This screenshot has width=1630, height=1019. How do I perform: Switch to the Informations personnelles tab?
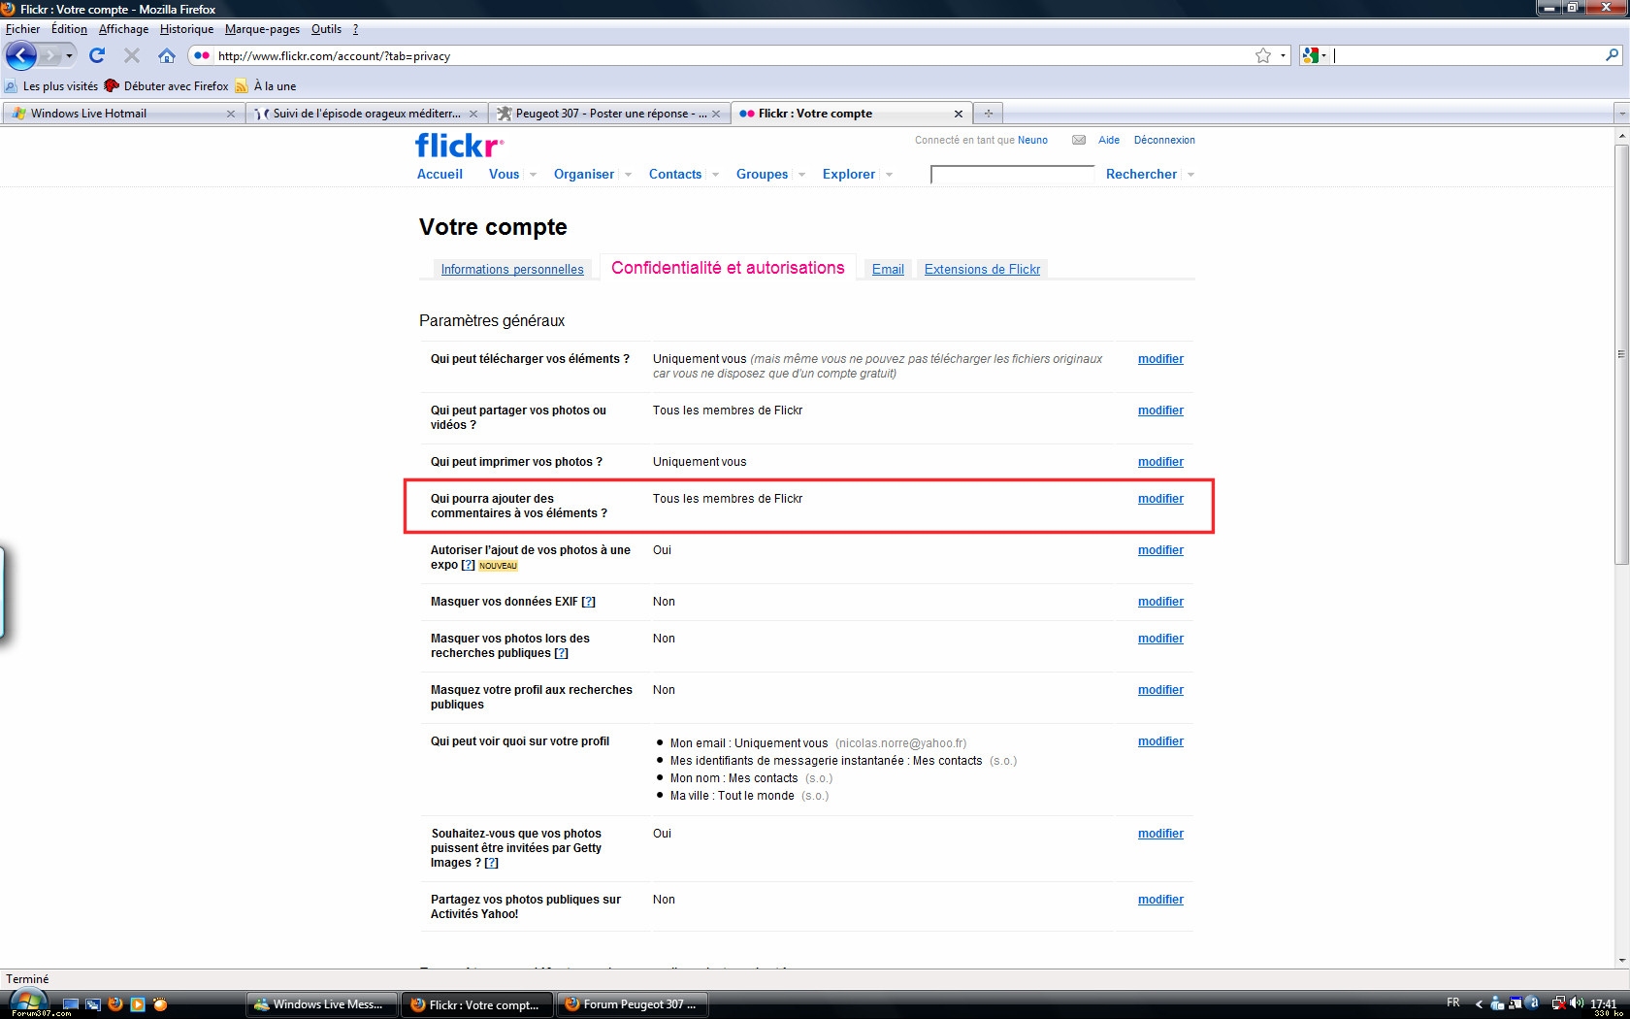512,270
